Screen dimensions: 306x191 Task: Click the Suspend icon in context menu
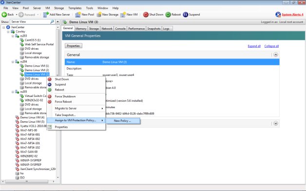[x=50, y=84]
